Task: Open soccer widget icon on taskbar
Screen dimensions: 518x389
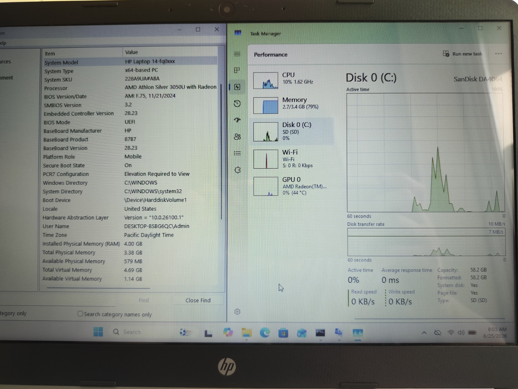Action: tap(185, 332)
